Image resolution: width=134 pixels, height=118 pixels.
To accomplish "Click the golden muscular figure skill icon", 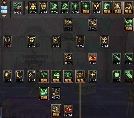I will [x=33, y=8].
